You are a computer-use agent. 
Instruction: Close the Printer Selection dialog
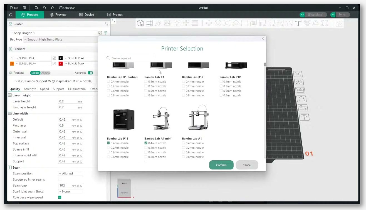click(263, 39)
